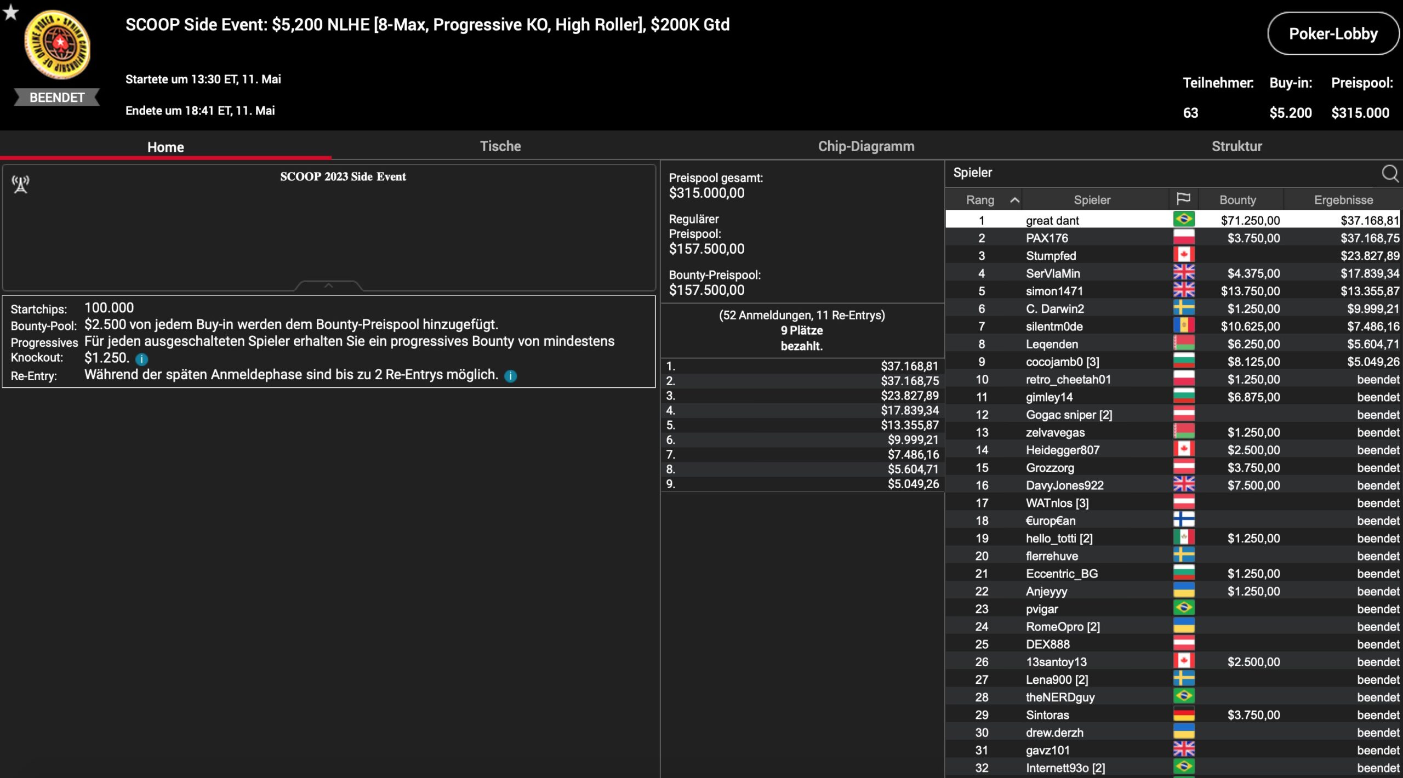
Task: Open the player search magnifier
Action: click(1390, 174)
